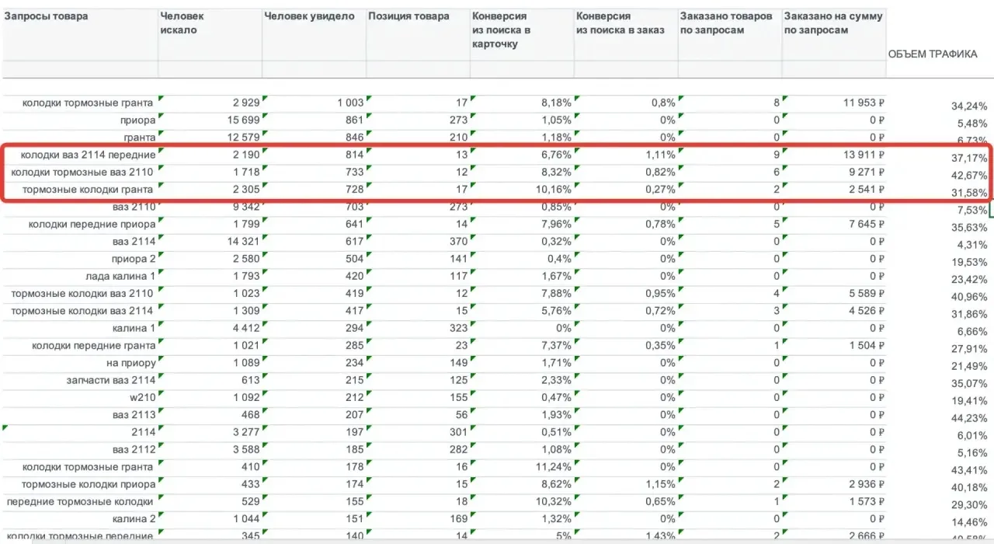Select position value "370"
Image resolution: width=994 pixels, height=544 pixels.
pos(458,242)
